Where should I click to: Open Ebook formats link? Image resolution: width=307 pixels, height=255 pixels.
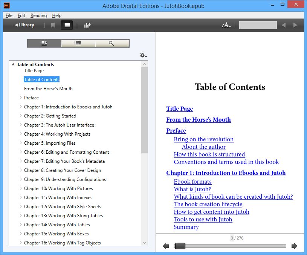[192, 182]
